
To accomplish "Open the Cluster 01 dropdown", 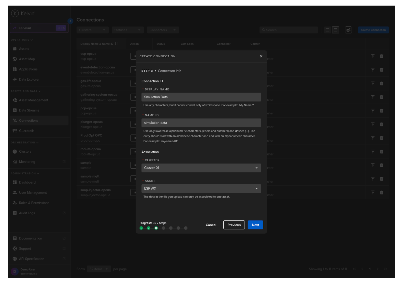I will (x=201, y=168).
